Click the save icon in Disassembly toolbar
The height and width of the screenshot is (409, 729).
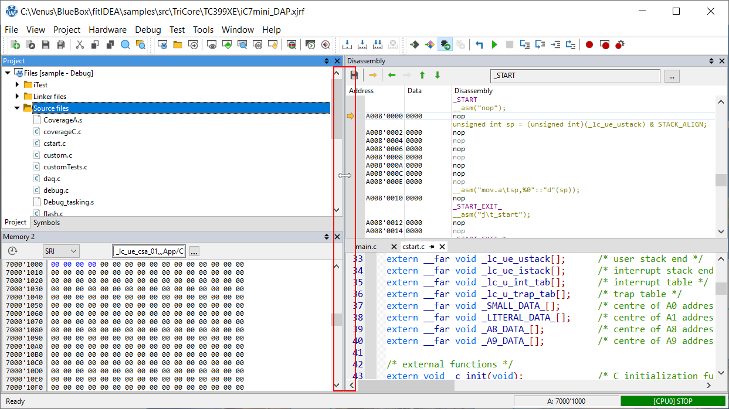(x=354, y=75)
